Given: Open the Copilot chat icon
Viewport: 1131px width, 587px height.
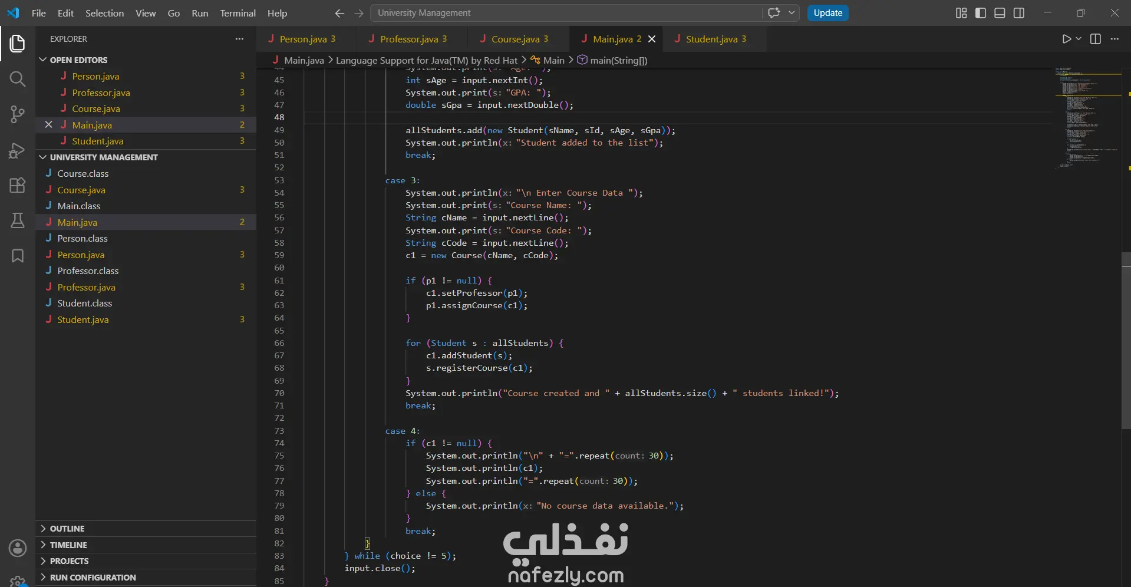Looking at the screenshot, I should tap(774, 13).
